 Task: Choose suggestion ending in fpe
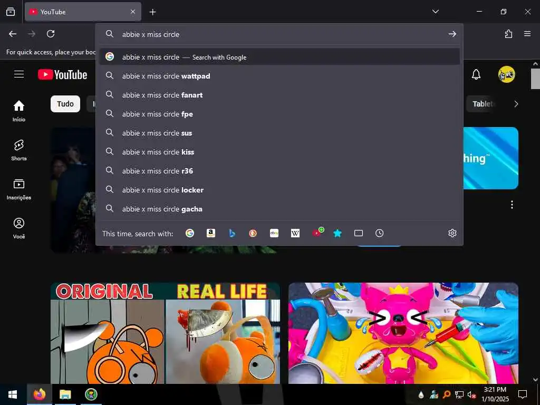coord(279,114)
